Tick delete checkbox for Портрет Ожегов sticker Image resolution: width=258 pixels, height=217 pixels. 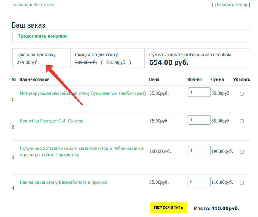coord(242,121)
